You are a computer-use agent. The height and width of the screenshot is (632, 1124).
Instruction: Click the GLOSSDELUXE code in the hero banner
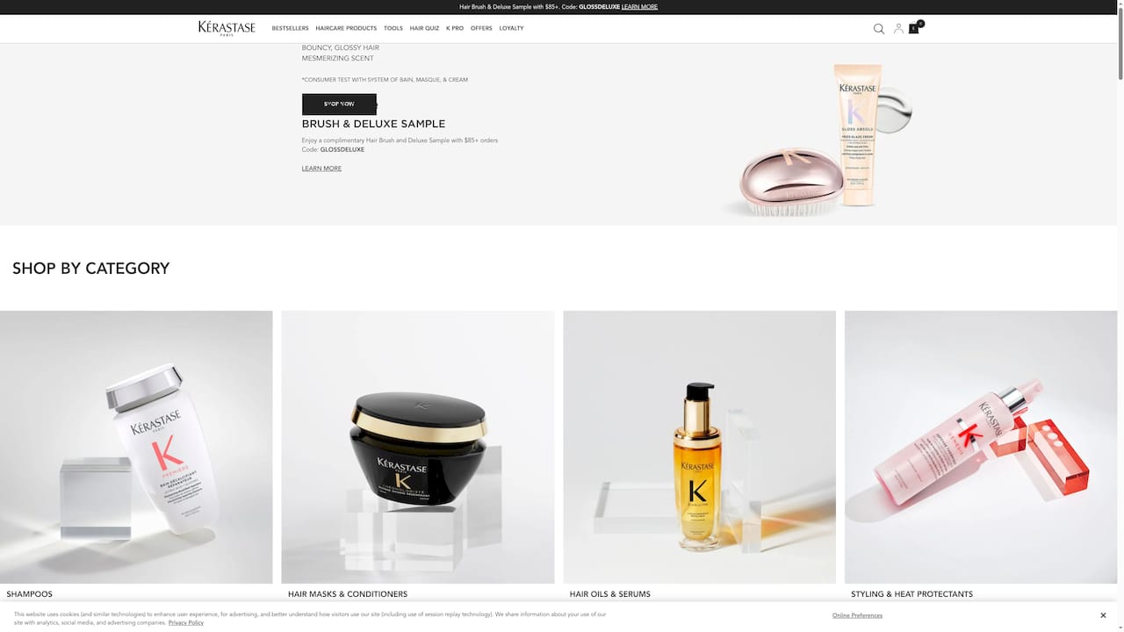tap(342, 150)
